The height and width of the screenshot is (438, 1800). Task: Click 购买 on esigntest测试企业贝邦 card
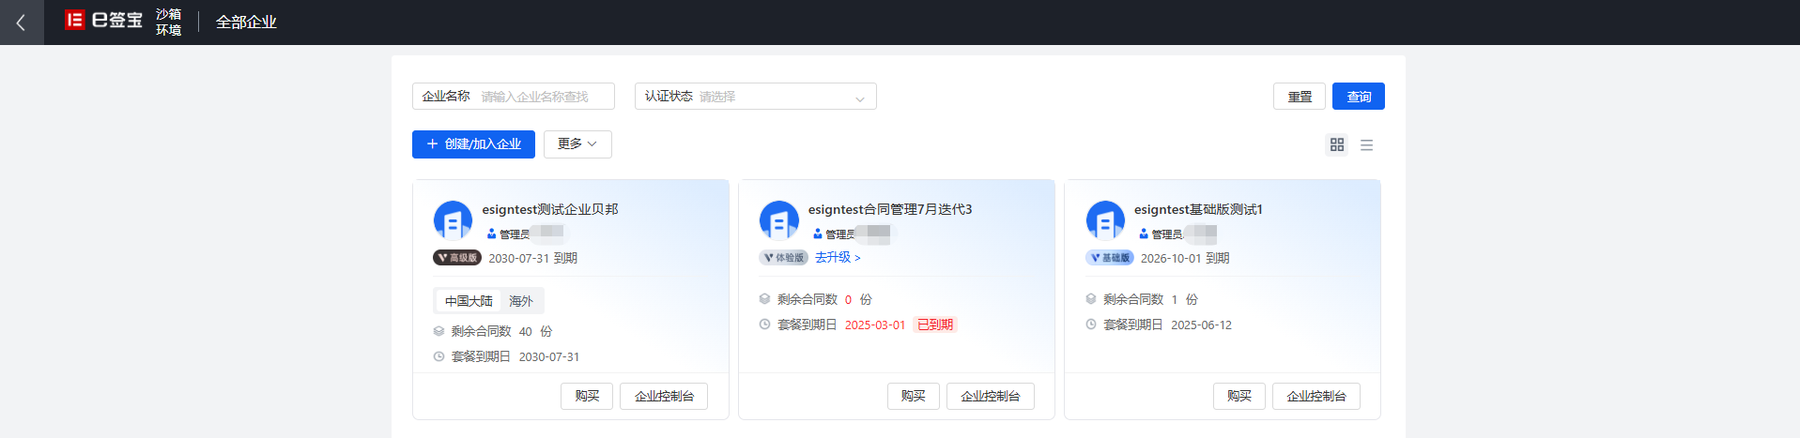point(588,396)
